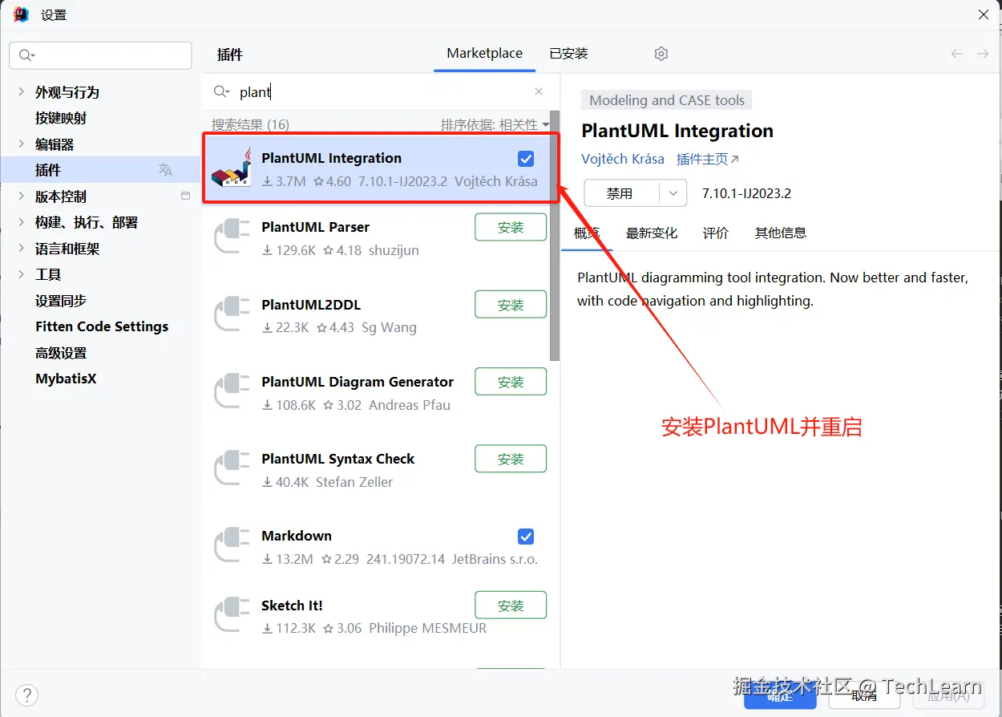
Task: Clear the plugin search with the X icon
Action: pyautogui.click(x=539, y=91)
